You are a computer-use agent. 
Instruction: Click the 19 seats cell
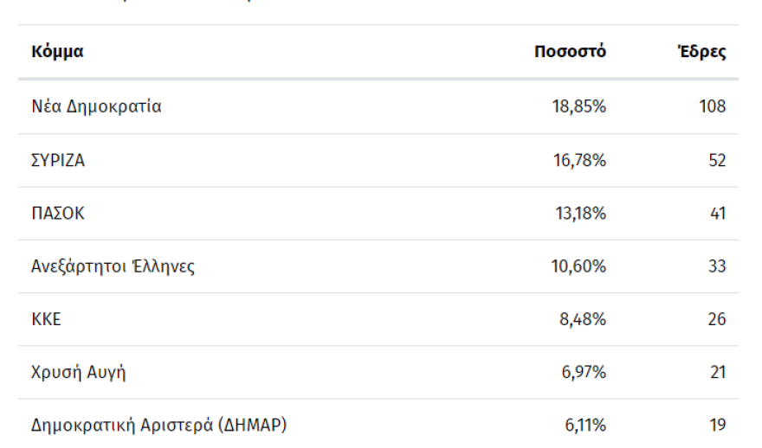[x=717, y=426]
